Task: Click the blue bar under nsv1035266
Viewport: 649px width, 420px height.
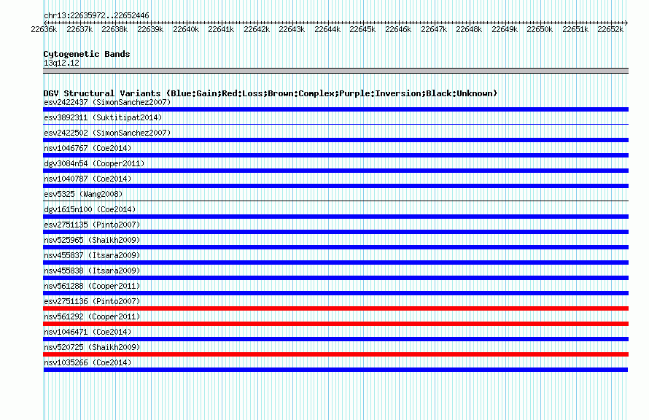Action: tap(335, 370)
